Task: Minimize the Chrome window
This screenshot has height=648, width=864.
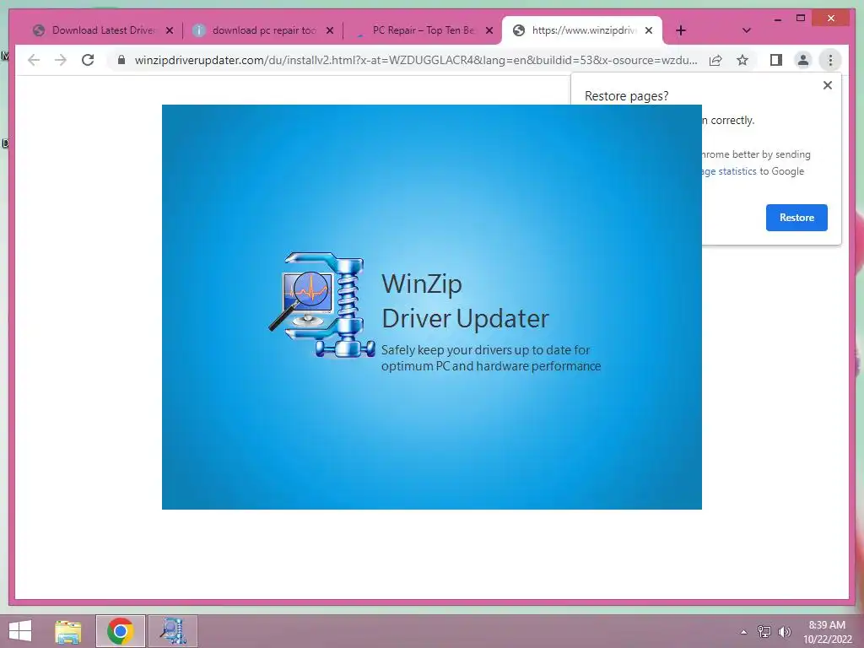Action: tap(777, 19)
